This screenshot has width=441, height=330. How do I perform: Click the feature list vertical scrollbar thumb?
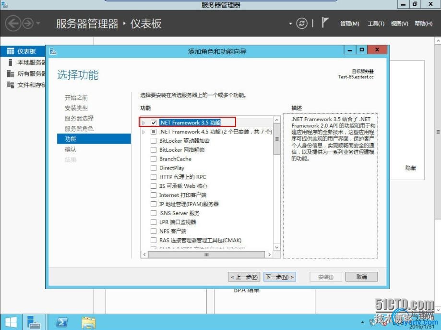[277, 139]
